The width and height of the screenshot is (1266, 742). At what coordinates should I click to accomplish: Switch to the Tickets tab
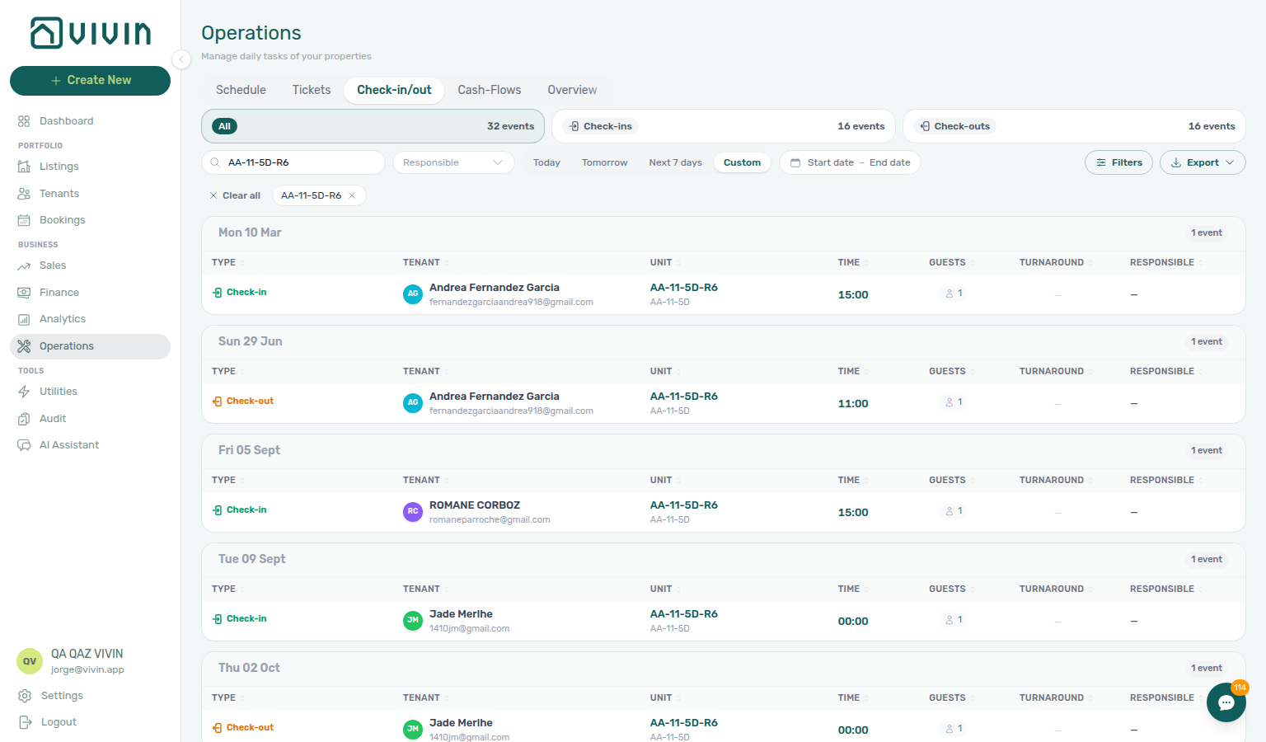[x=312, y=90]
